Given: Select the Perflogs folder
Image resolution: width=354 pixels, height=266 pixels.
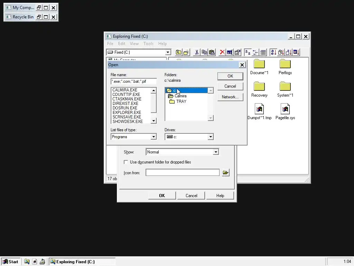Looking at the screenshot, I should click(285, 67).
